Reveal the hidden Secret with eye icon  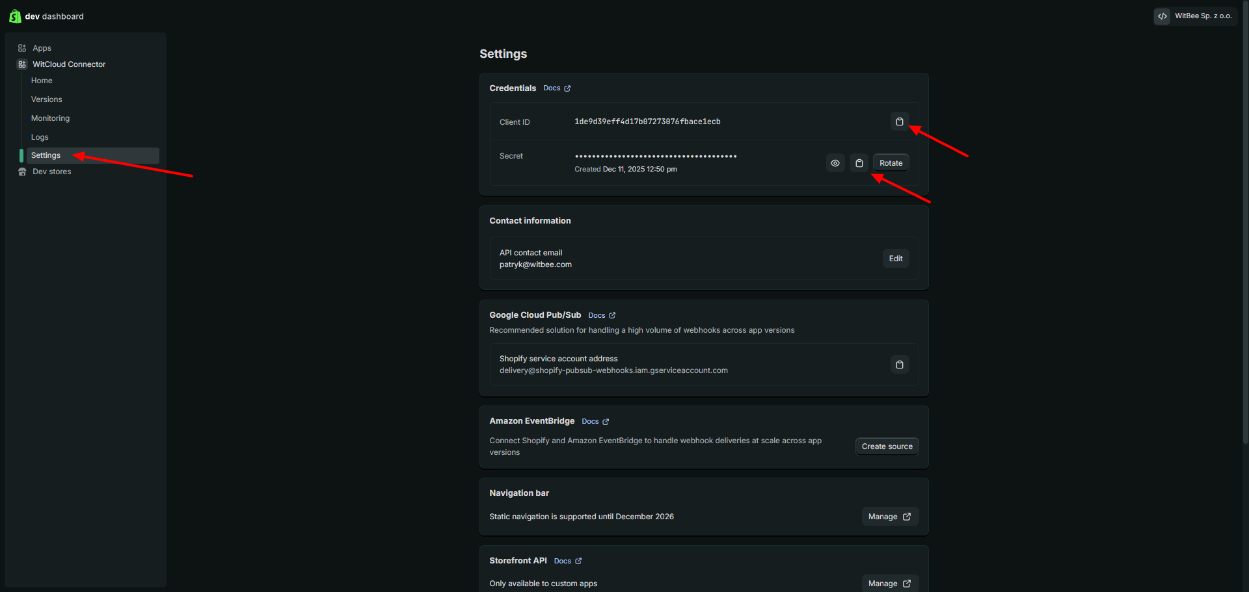pyautogui.click(x=835, y=163)
